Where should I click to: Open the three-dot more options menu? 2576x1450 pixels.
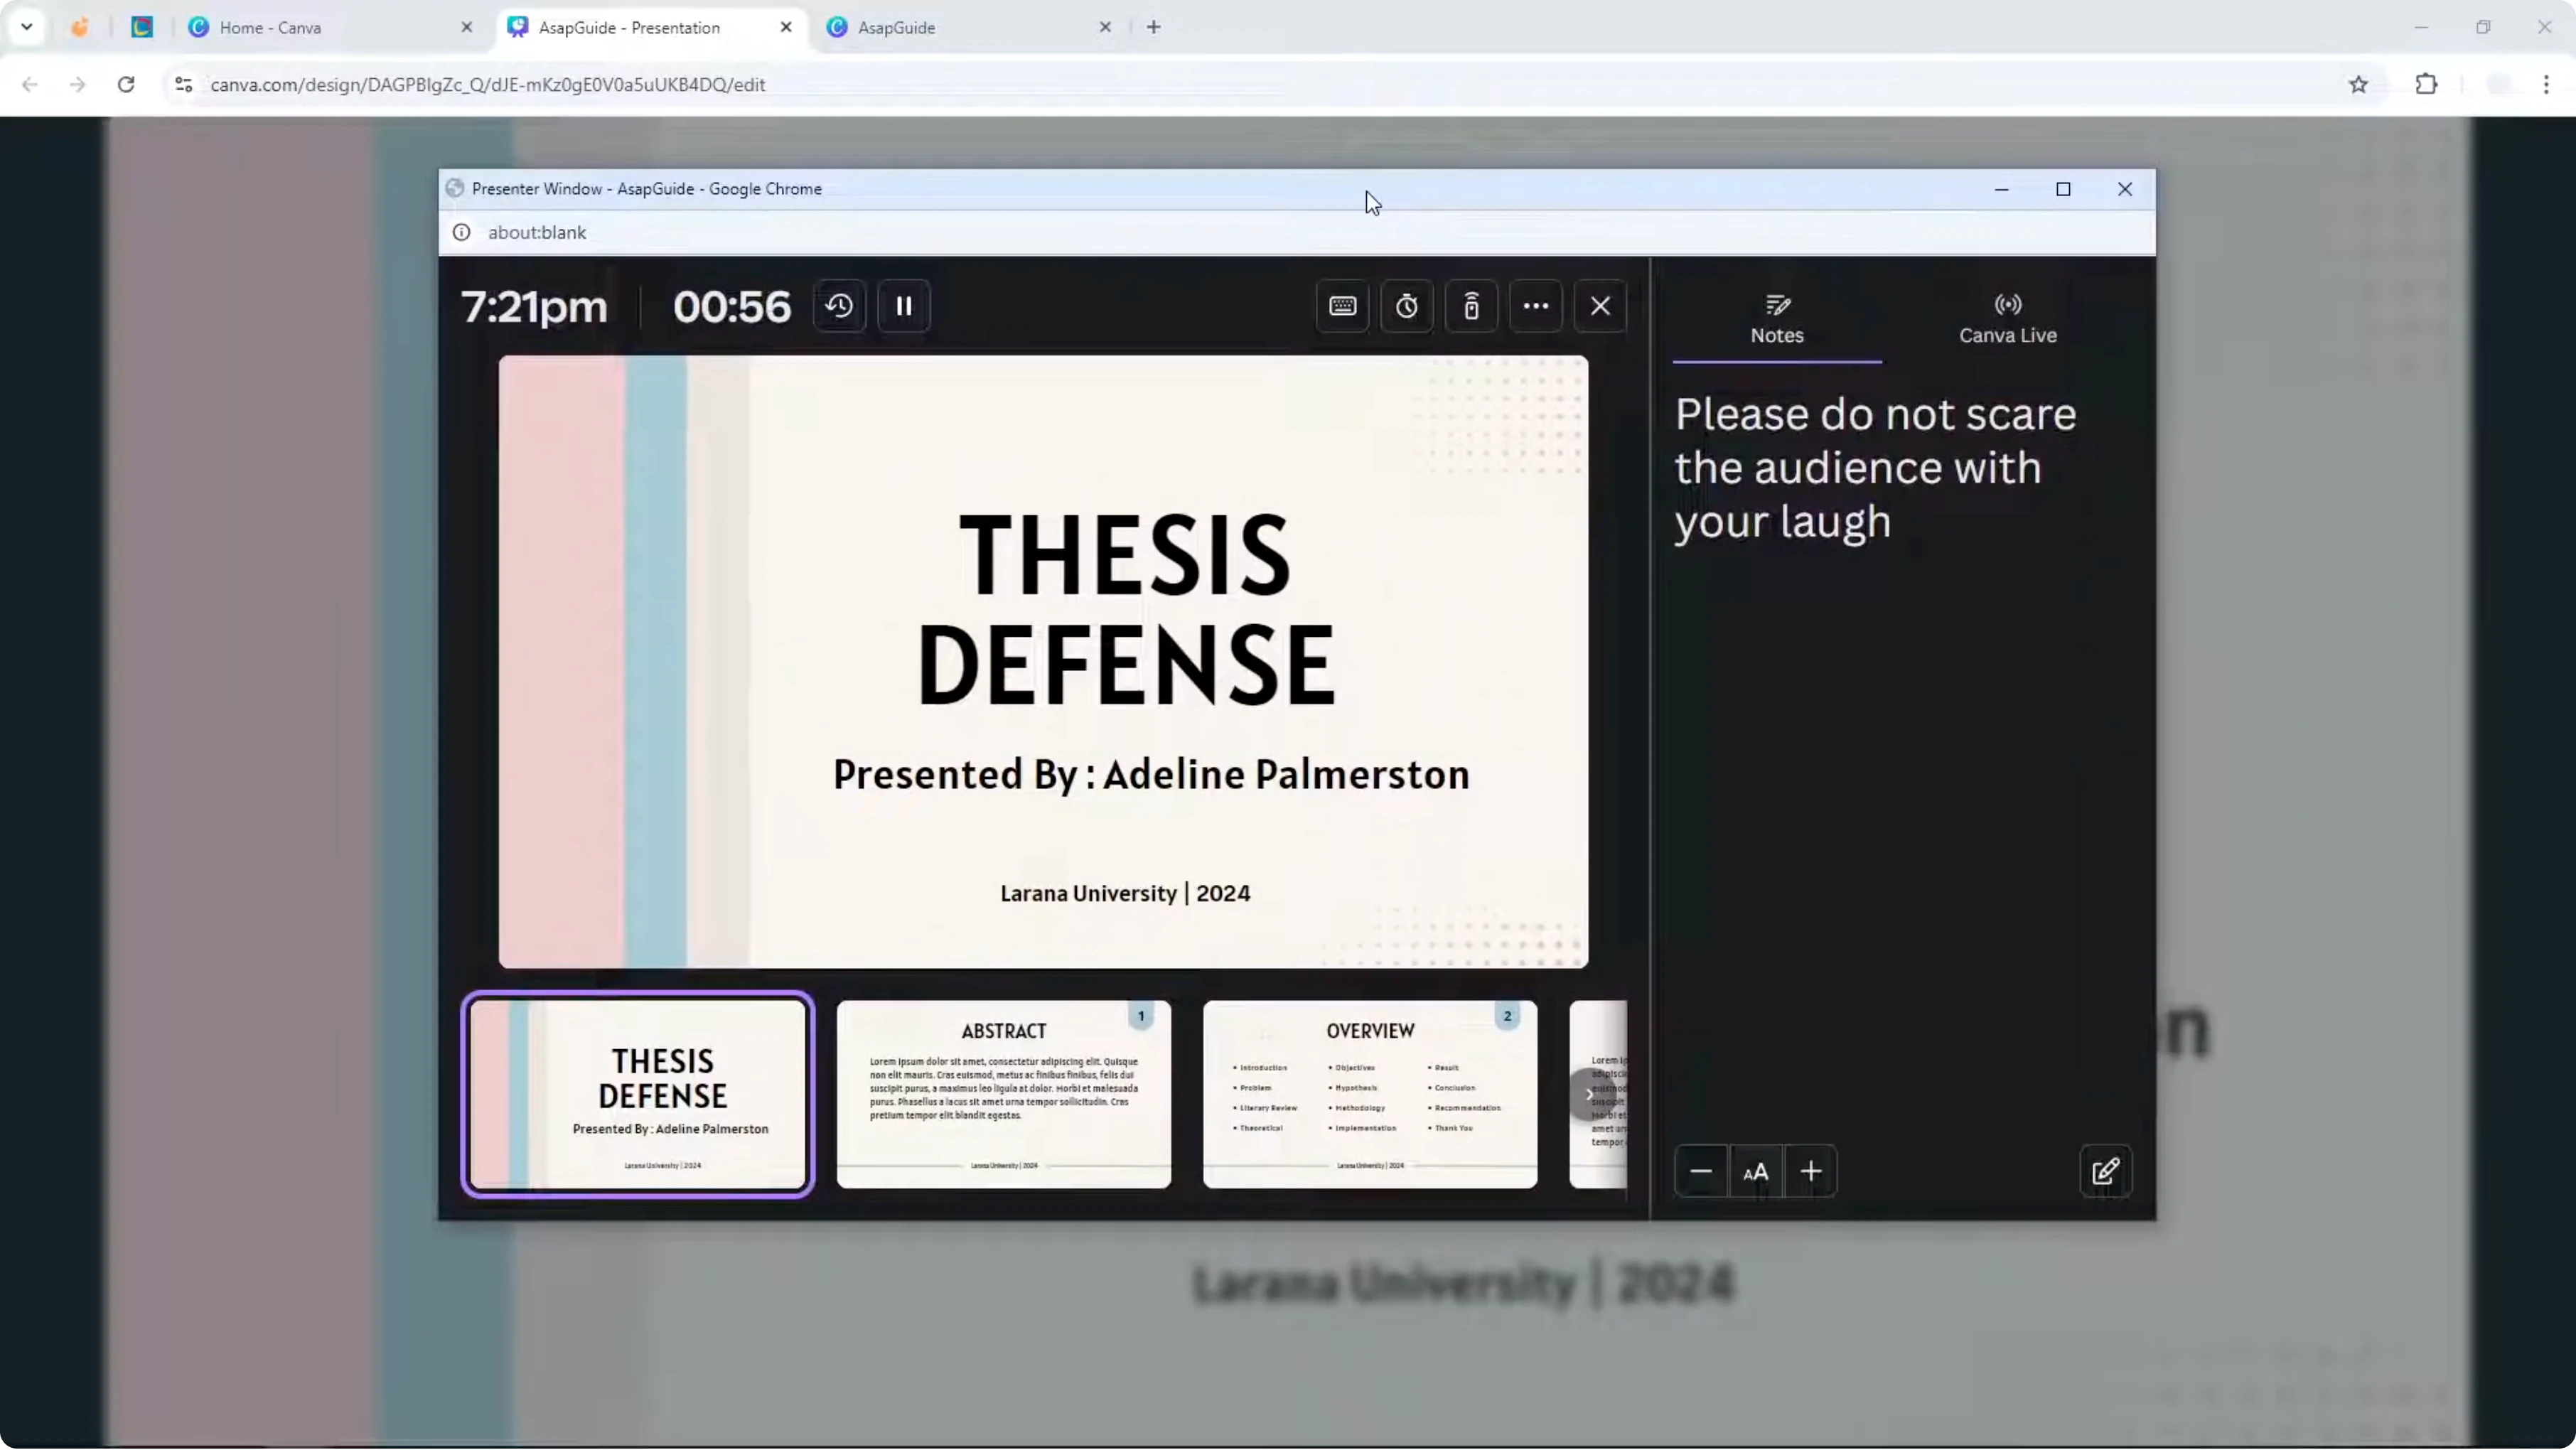(1536, 306)
